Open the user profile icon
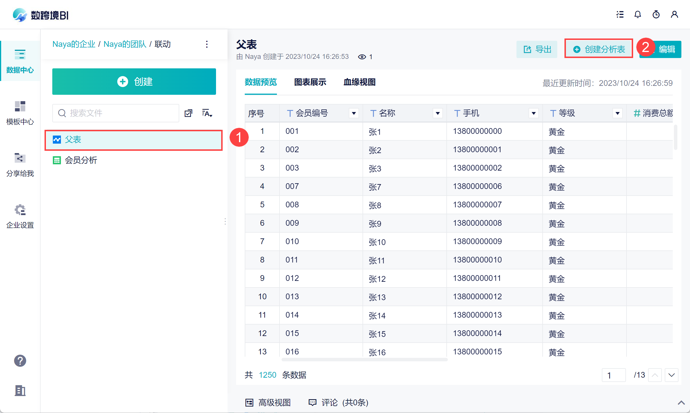The image size is (690, 413). click(674, 14)
